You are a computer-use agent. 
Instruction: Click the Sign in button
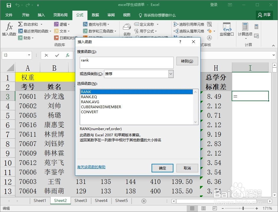pyautogui.click(x=214, y=5)
